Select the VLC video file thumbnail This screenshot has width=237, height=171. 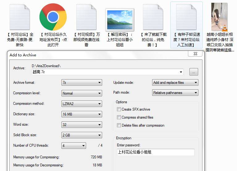[x=219, y=17]
